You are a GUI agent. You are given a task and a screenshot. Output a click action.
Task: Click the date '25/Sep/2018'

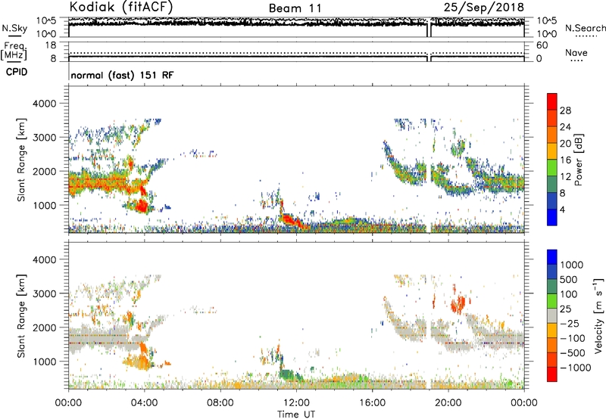point(483,8)
